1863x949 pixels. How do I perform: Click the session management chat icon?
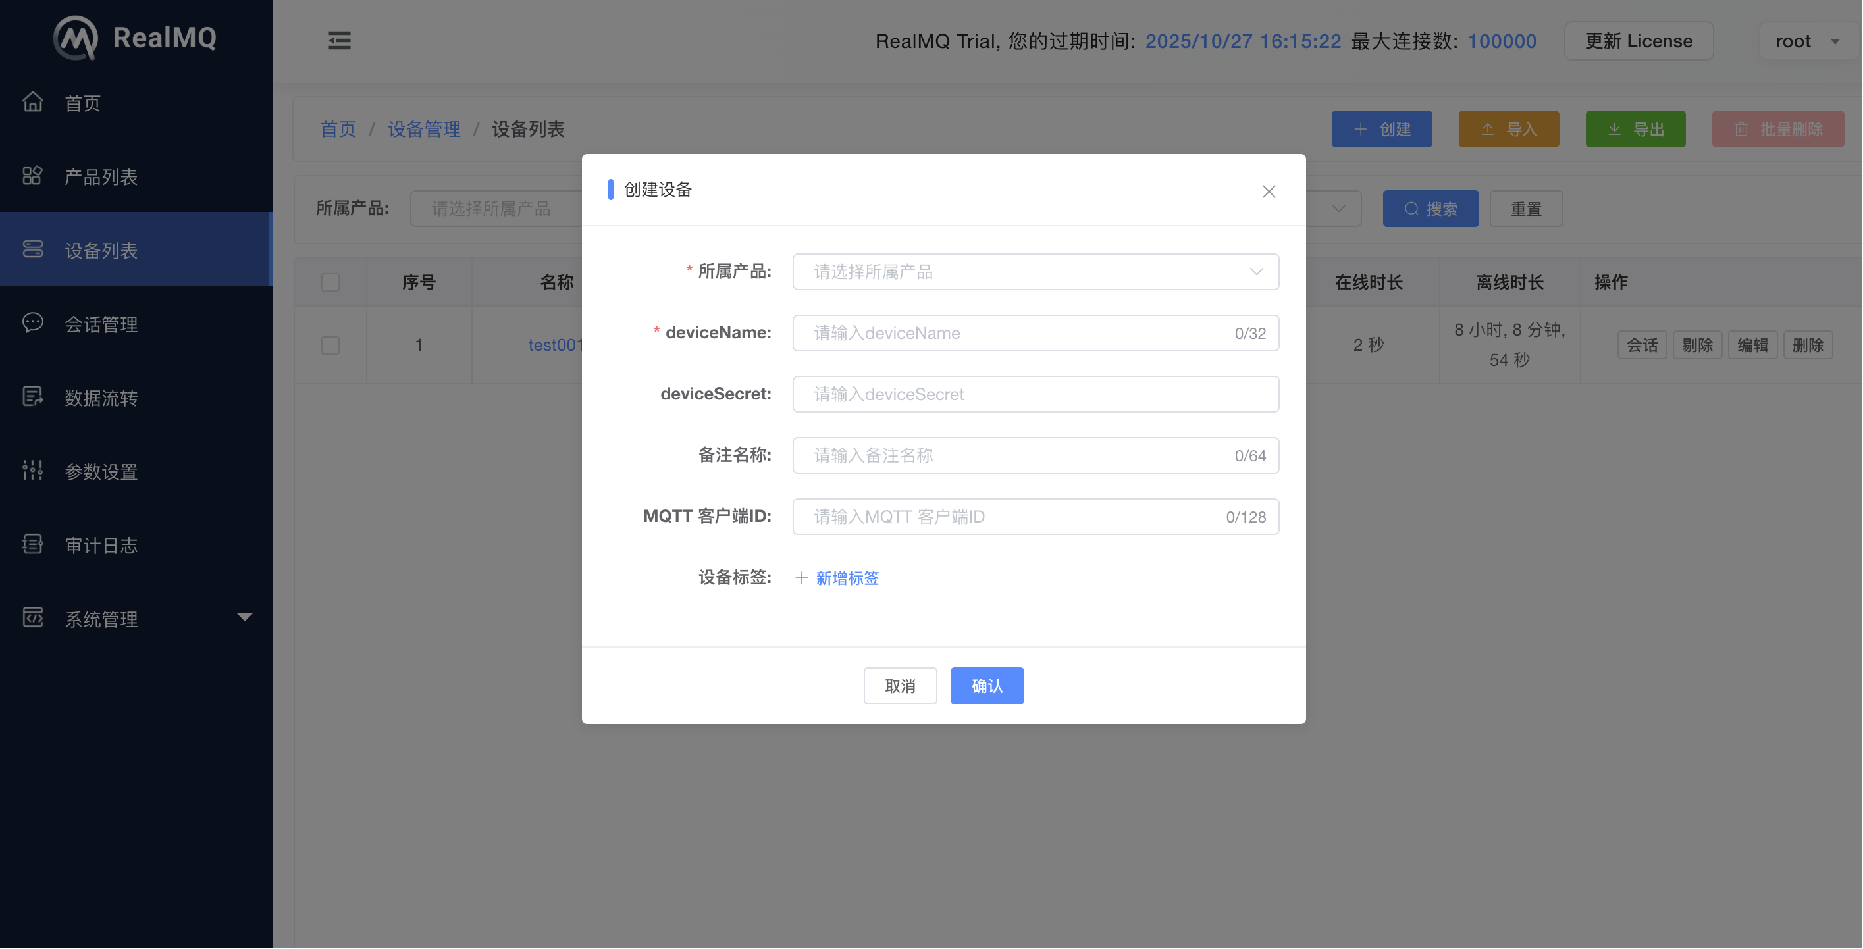32,323
